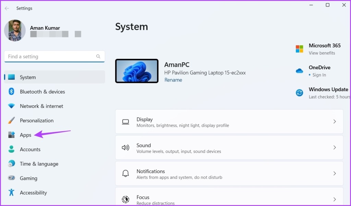Expand the Display settings row chevron

click(335, 121)
